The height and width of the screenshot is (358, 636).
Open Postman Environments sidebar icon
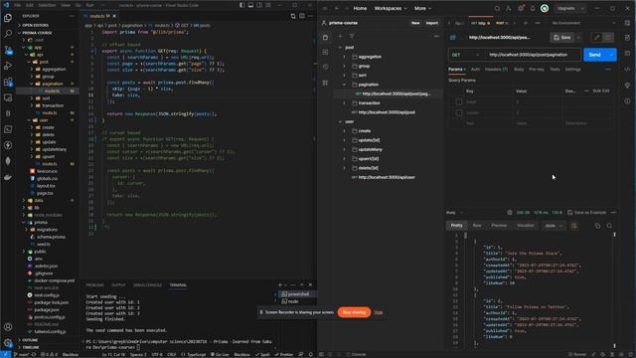point(325,52)
